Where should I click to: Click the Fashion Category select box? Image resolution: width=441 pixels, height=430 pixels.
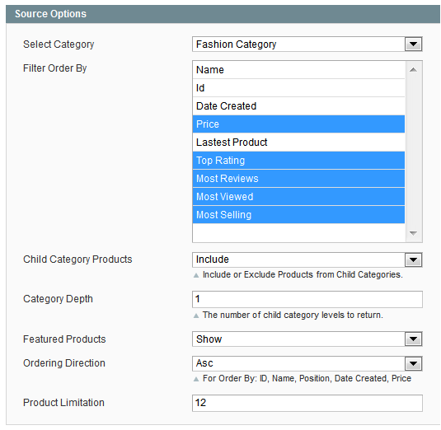(307, 44)
